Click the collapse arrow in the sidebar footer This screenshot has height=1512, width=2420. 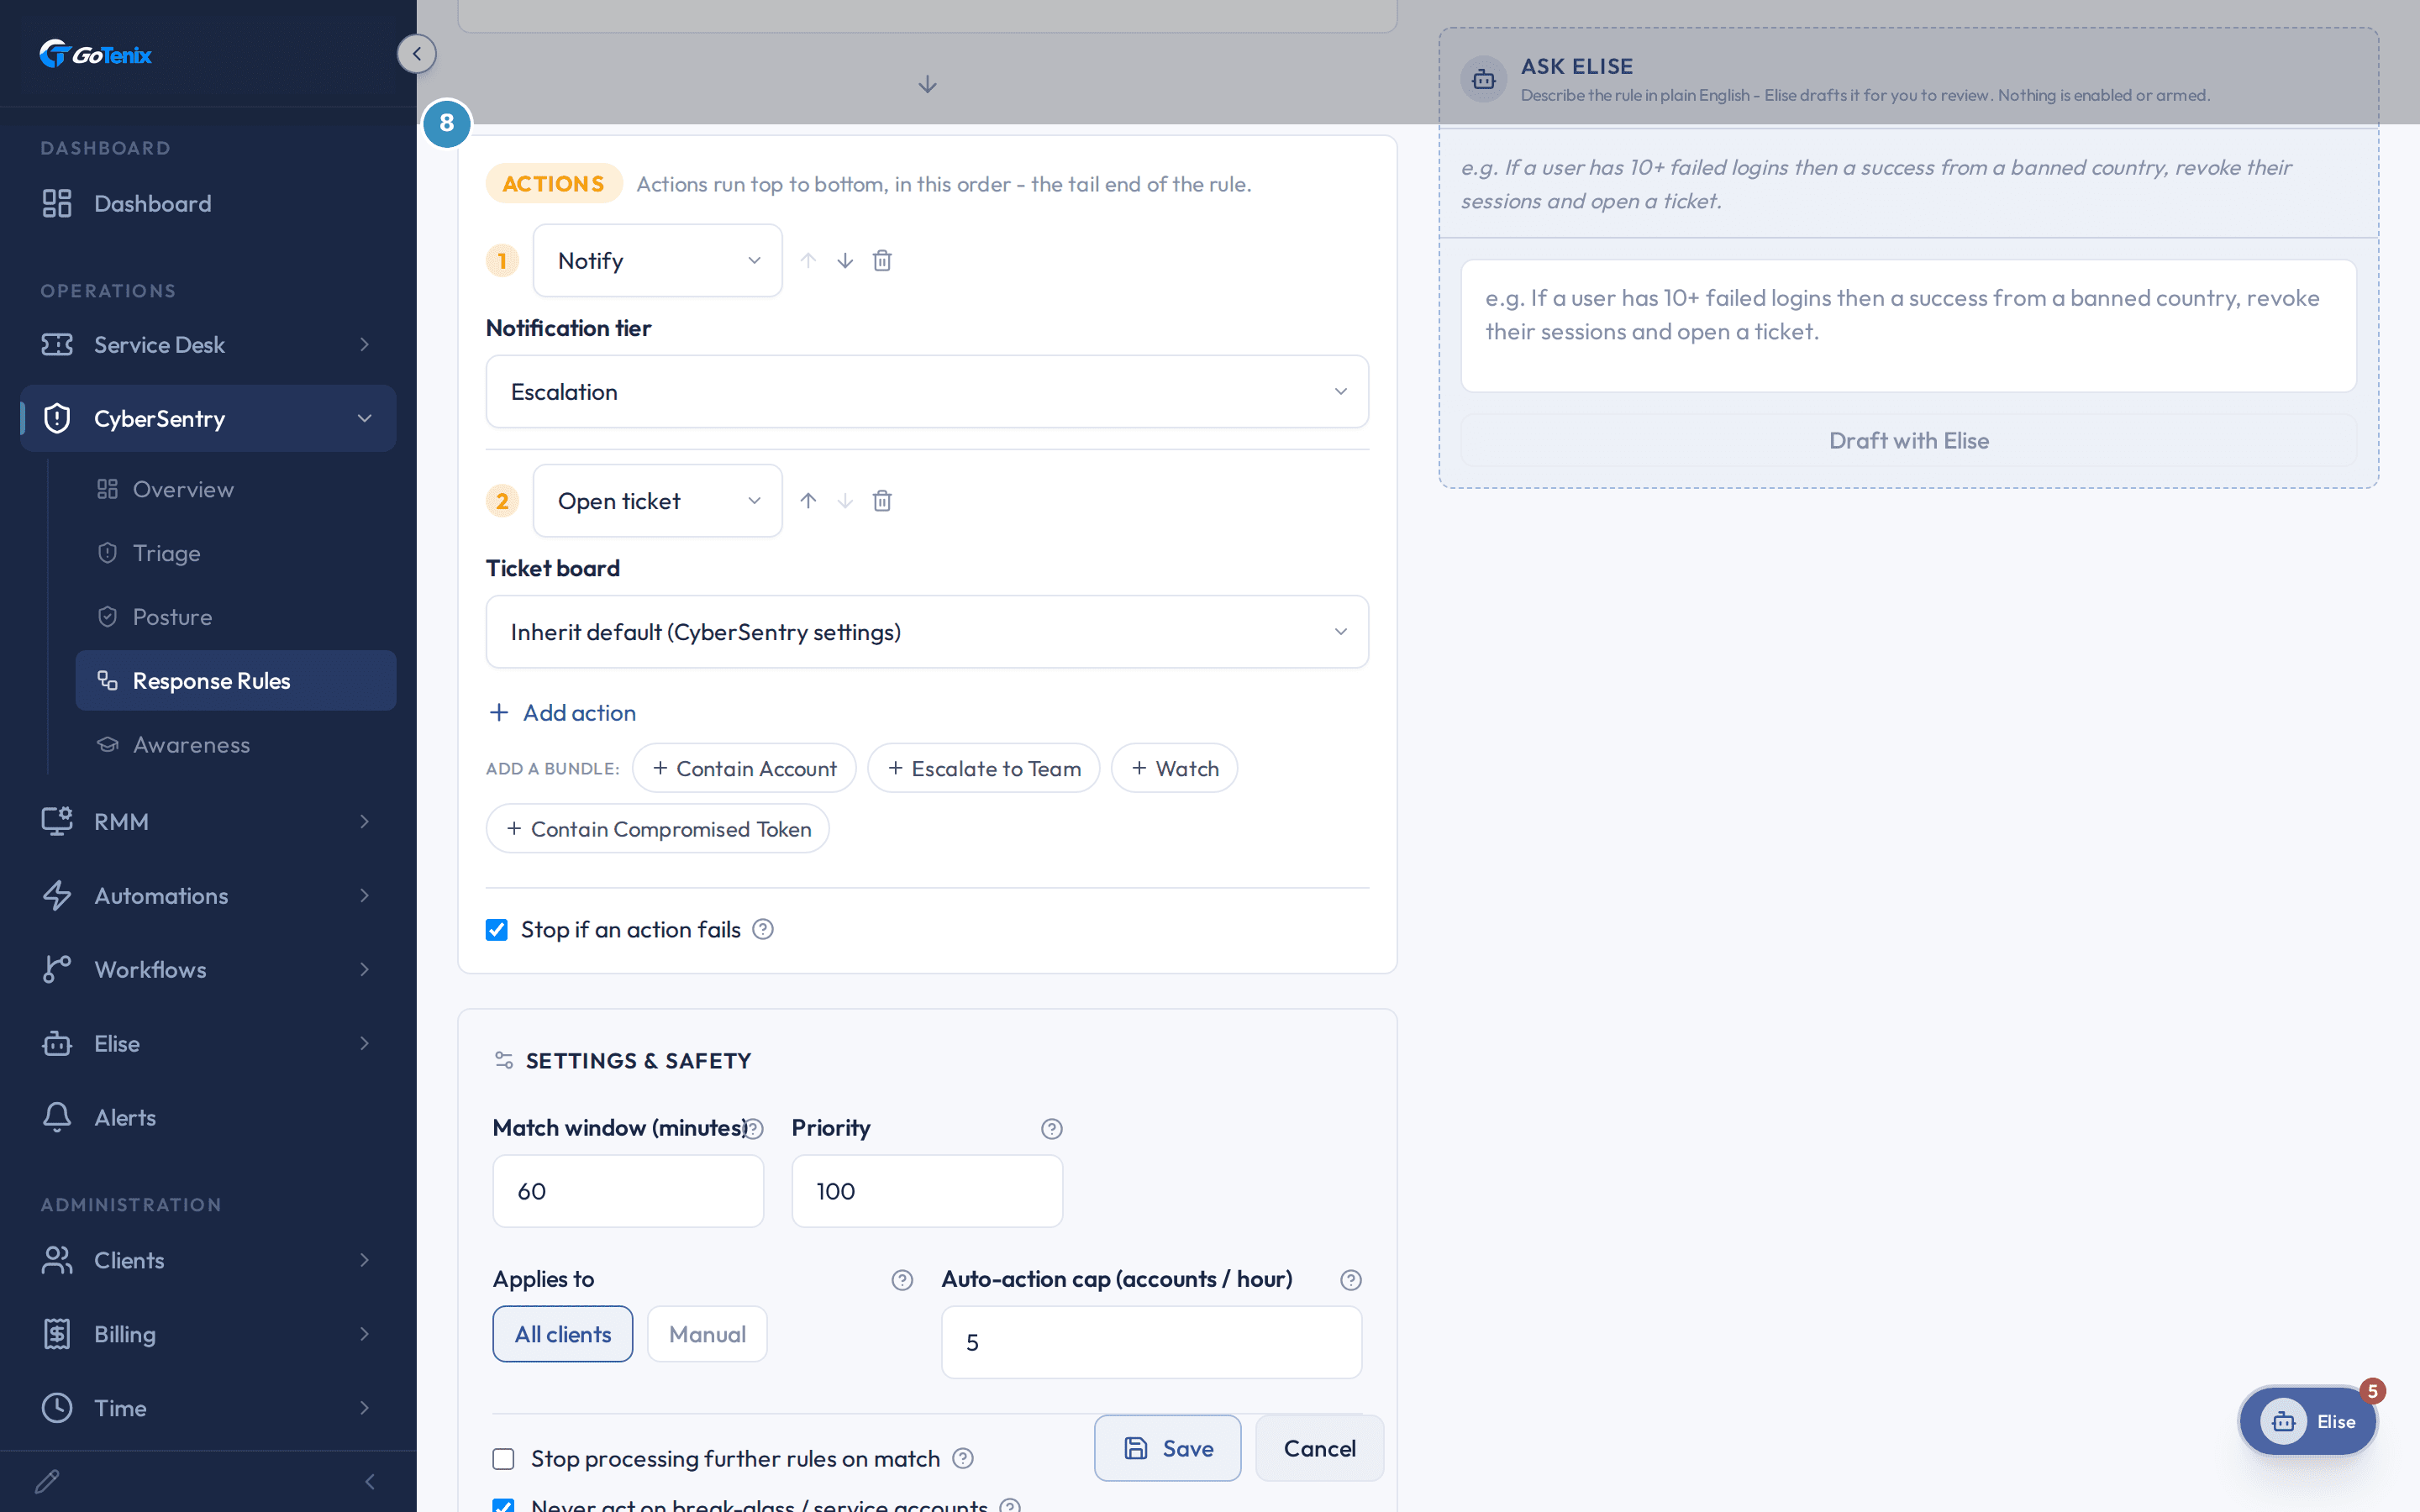coord(370,1481)
